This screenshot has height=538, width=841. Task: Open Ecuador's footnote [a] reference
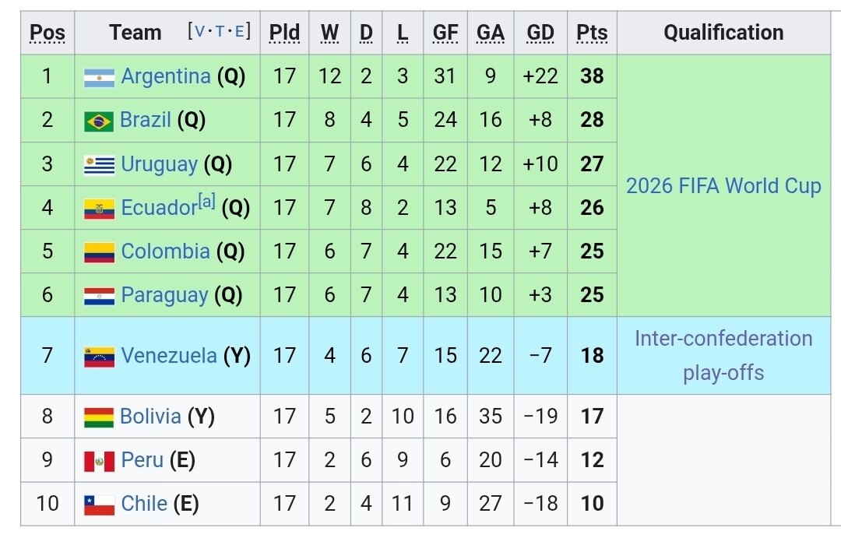pyautogui.click(x=206, y=202)
